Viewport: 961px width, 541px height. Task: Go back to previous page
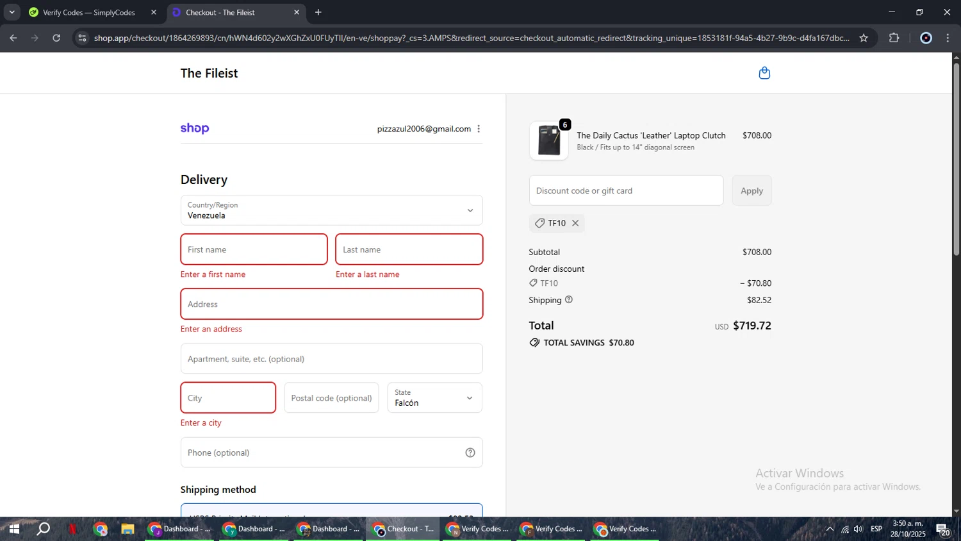tap(13, 38)
